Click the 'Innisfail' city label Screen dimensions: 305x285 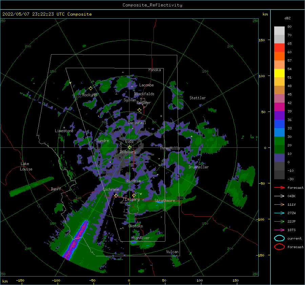point(137,123)
